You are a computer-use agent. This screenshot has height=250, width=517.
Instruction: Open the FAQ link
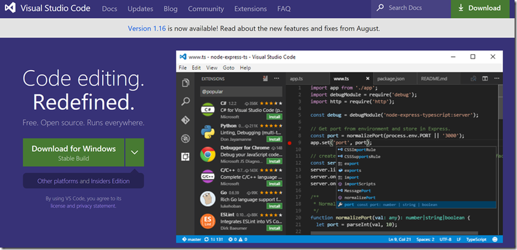tap(284, 9)
